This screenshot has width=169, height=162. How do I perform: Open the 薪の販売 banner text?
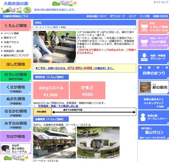click(x=160, y=87)
